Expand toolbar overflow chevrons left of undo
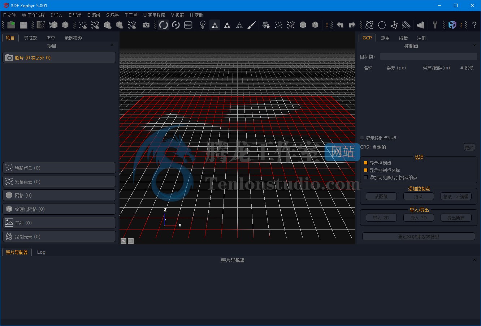Image resolution: width=481 pixels, height=326 pixels. click(x=327, y=25)
